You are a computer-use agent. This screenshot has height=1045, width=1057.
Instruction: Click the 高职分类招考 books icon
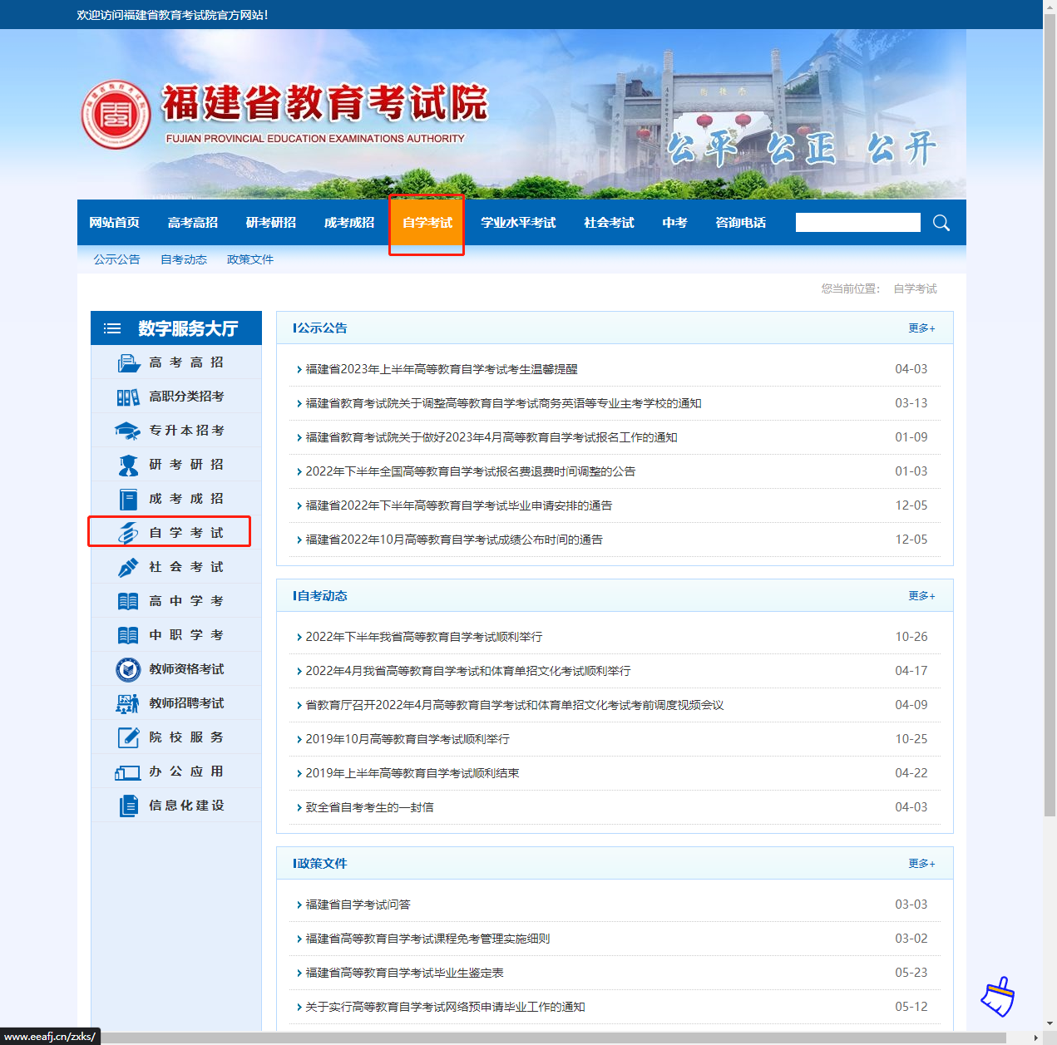pyautogui.click(x=128, y=397)
